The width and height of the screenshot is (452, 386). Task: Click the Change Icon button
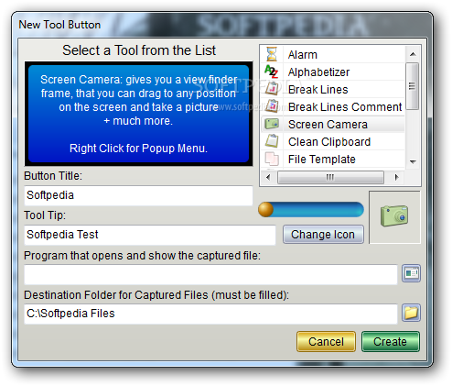click(323, 235)
